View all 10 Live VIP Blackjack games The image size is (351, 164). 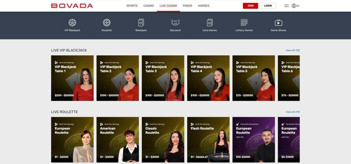pos(293,51)
